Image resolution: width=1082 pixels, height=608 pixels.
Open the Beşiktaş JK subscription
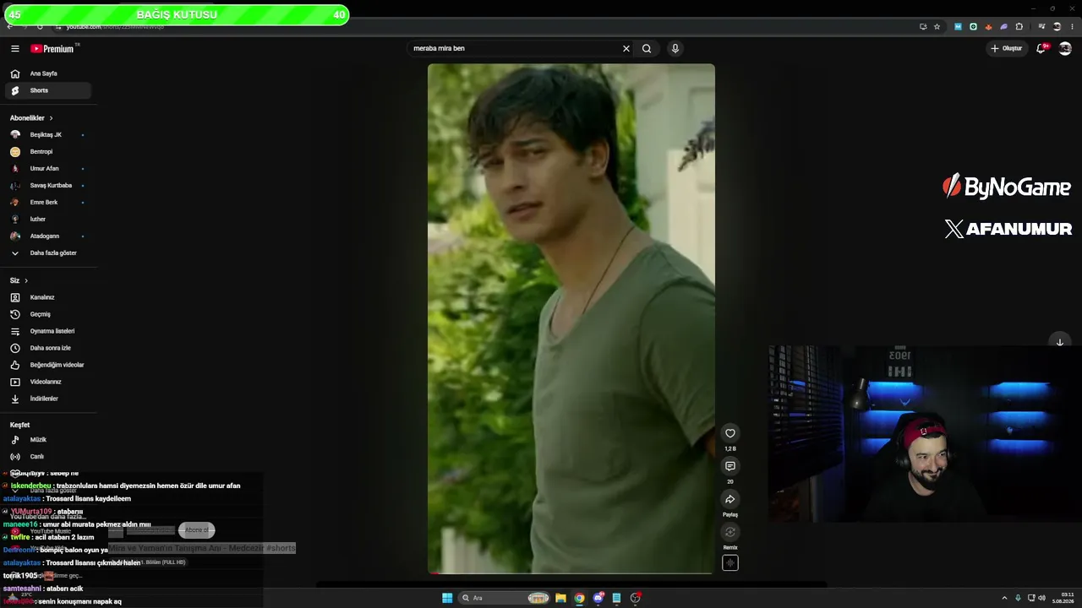point(48,135)
